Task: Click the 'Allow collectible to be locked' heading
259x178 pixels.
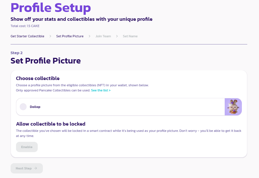Action: [51, 124]
